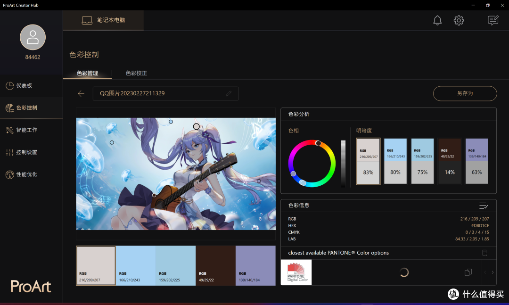
Task: Go back with the left arrow
Action: click(81, 93)
